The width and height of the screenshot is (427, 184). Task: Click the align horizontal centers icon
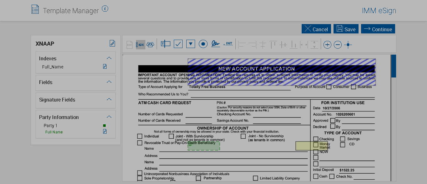(263, 45)
